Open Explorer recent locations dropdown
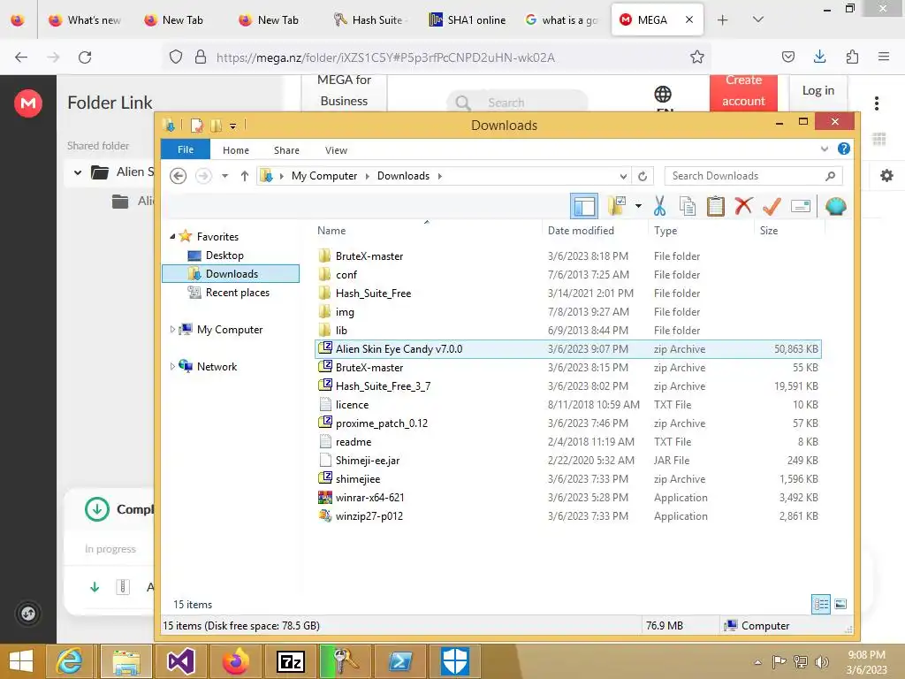This screenshot has height=679, width=905. pos(224,176)
